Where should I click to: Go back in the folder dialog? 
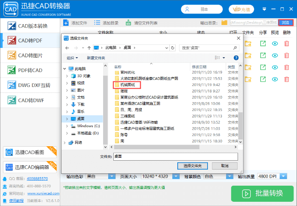pyautogui.click(x=67, y=48)
